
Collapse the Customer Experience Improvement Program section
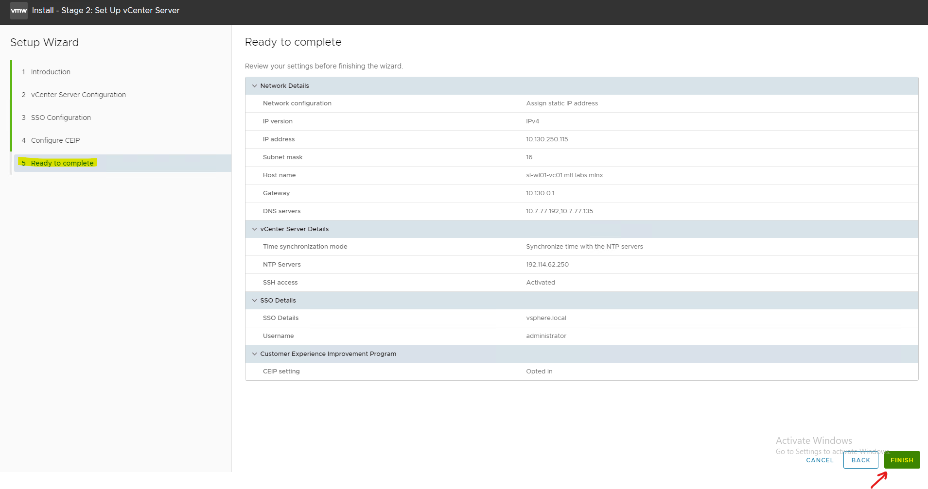[x=254, y=354]
